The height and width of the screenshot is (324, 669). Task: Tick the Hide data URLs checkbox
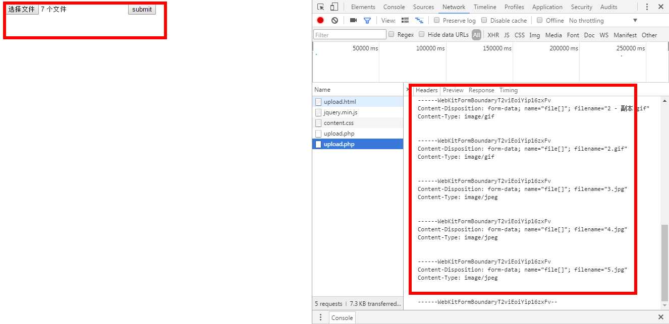pos(422,35)
